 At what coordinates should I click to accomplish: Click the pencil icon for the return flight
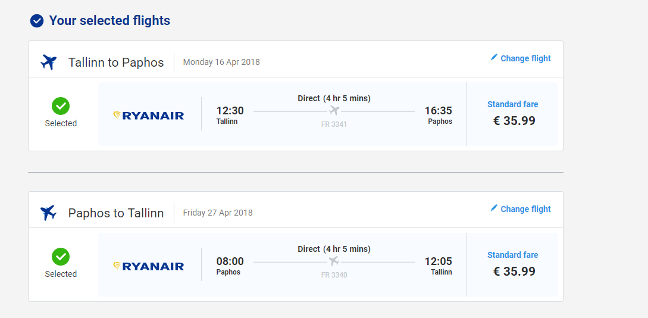[x=494, y=208]
